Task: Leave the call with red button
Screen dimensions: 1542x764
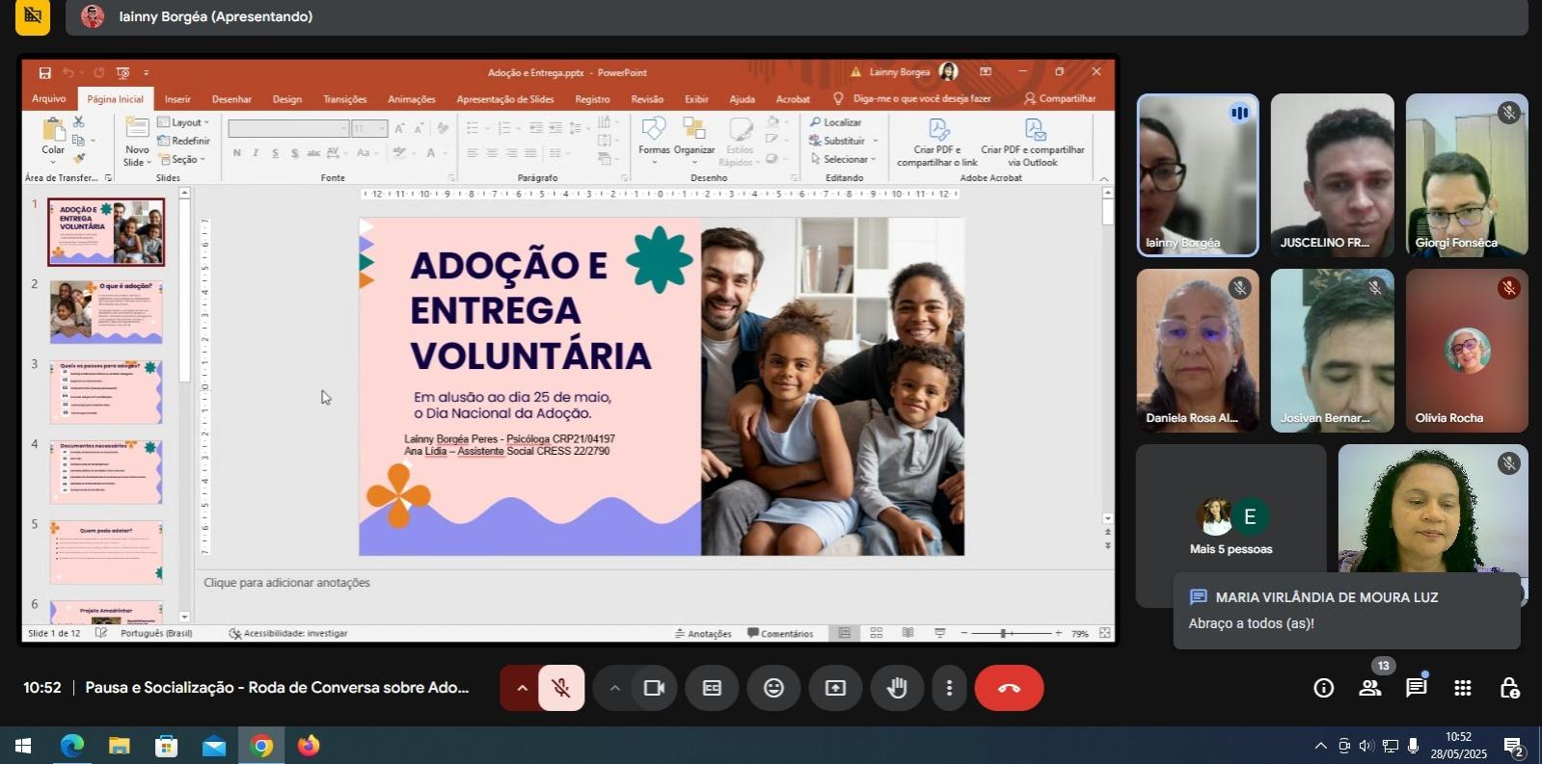Action: coord(1009,688)
